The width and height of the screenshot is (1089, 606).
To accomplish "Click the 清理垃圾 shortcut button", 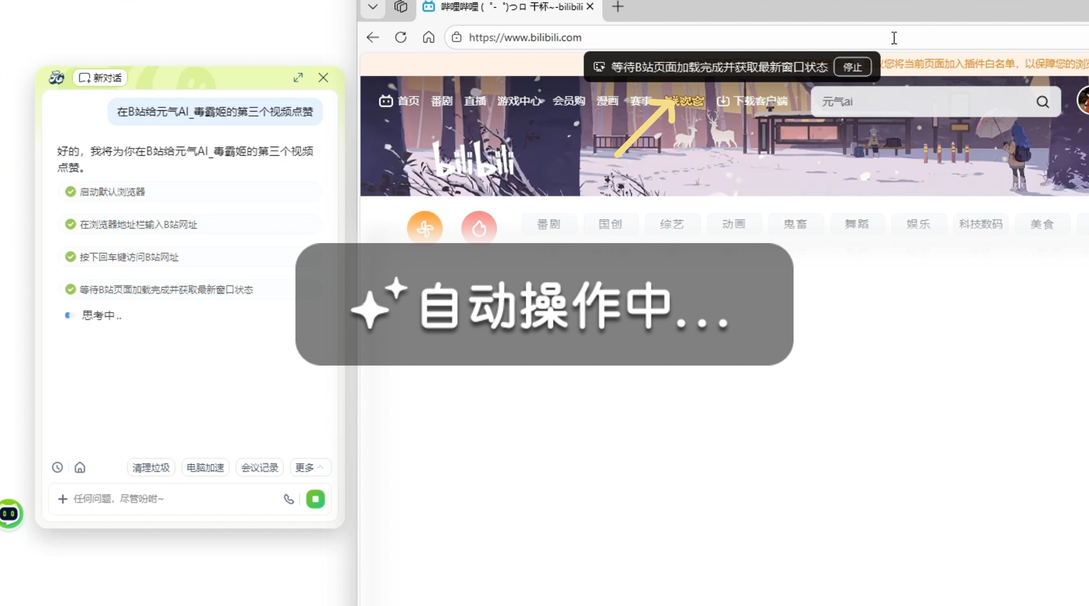I will pyautogui.click(x=151, y=468).
